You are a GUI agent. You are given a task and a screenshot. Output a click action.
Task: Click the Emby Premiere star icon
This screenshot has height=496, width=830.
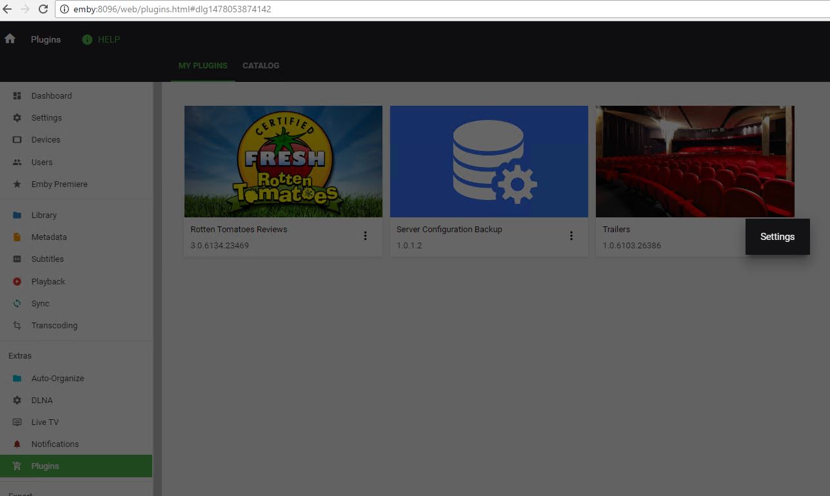[17, 184]
